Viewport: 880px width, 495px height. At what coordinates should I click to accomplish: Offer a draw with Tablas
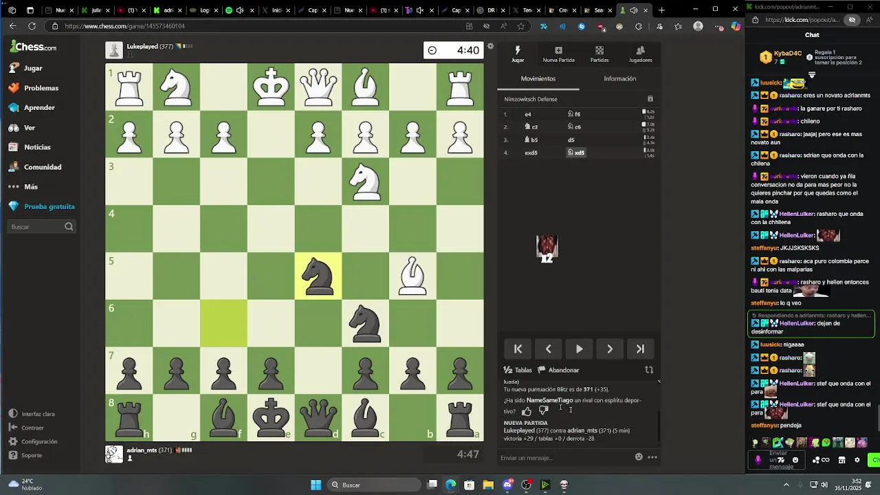[518, 370]
